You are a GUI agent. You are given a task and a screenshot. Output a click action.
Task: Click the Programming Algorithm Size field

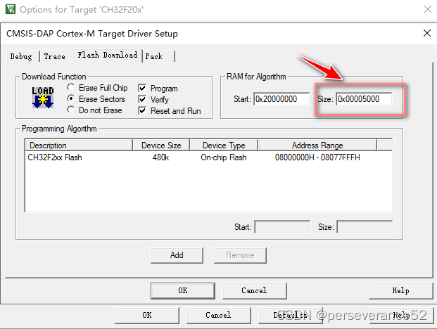(365, 227)
